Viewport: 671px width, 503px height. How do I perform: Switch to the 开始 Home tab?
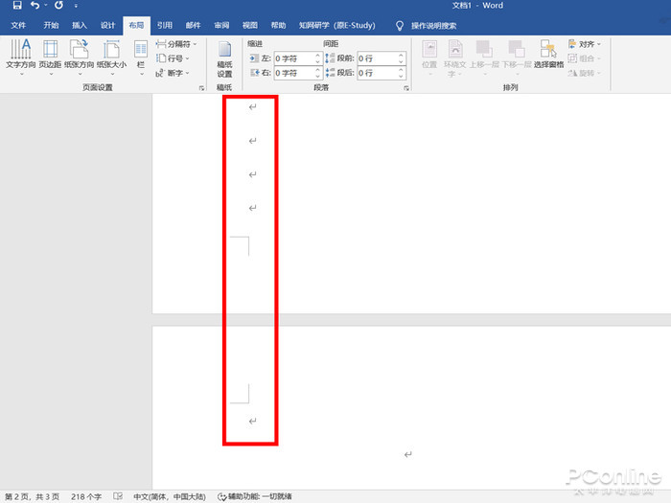click(51, 26)
